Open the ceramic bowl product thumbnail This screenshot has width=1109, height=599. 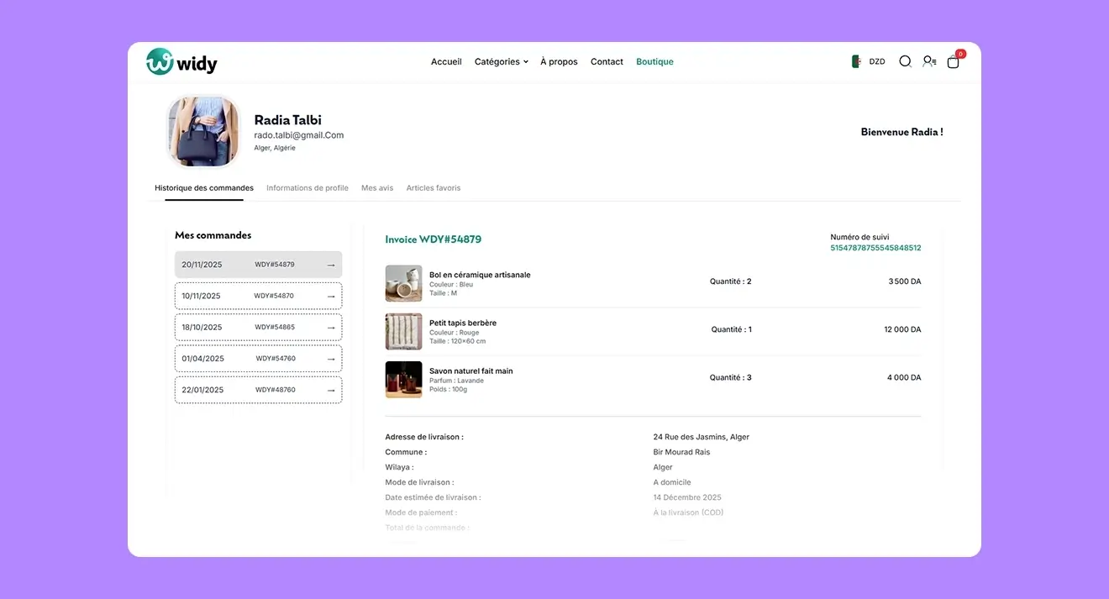[403, 283]
